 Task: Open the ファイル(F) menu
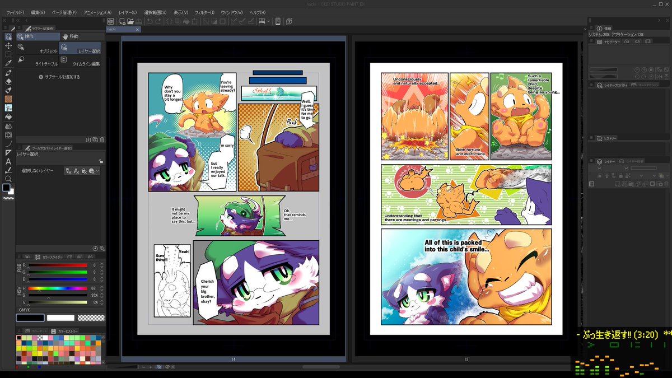(15, 12)
